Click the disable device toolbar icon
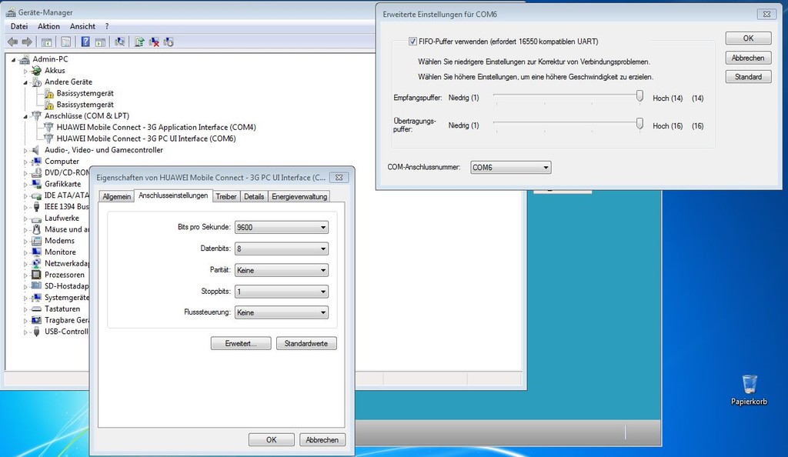This screenshot has height=457, width=788. [x=169, y=42]
